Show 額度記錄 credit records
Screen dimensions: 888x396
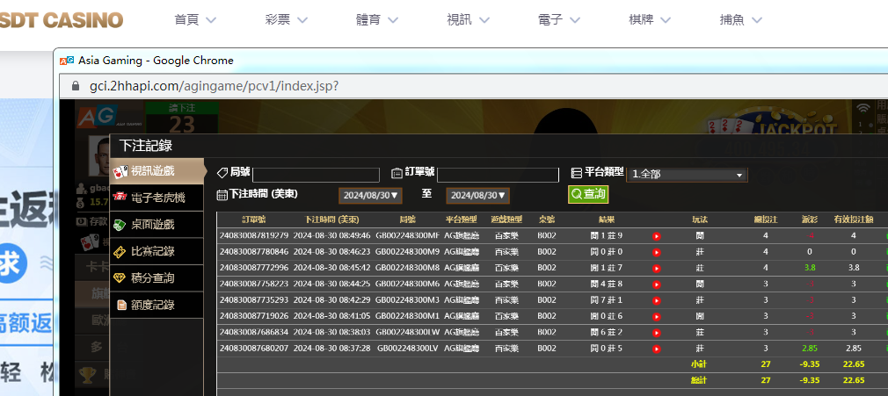(152, 306)
